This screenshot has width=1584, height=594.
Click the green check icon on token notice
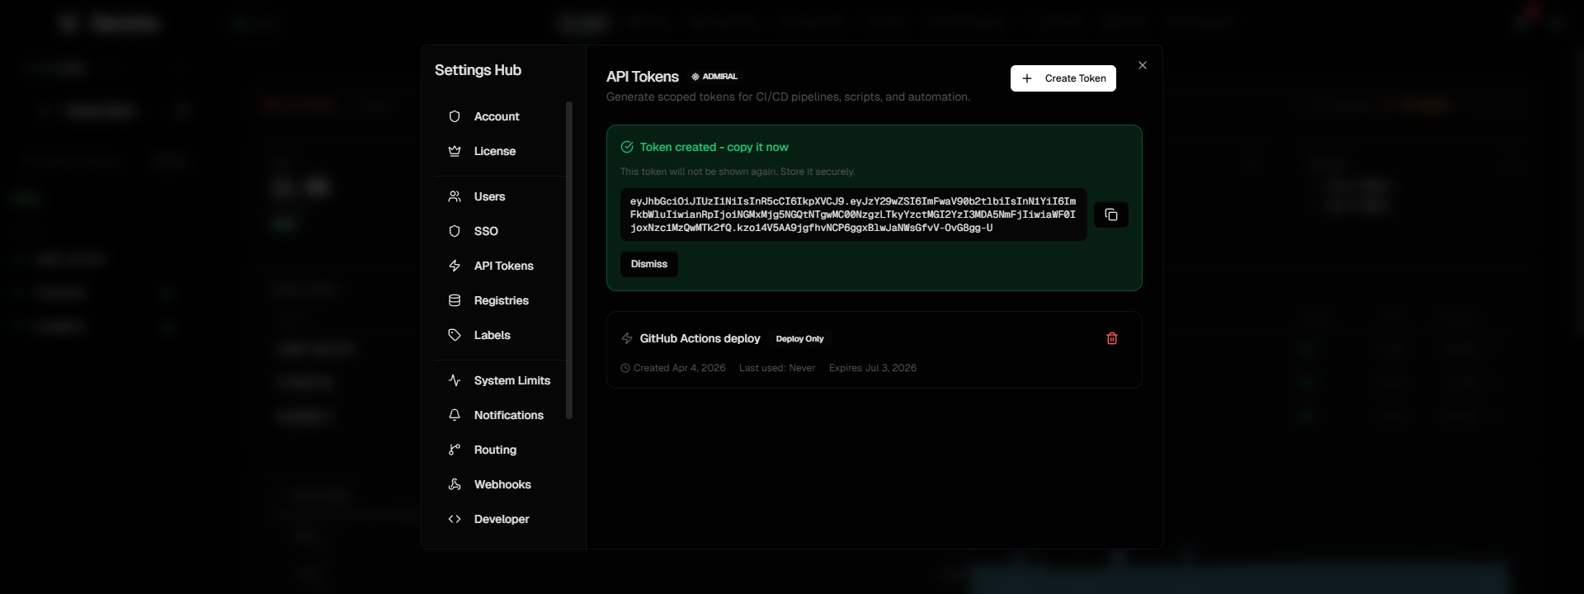coord(627,147)
